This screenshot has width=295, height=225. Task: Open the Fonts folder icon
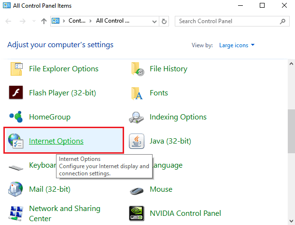click(137, 93)
